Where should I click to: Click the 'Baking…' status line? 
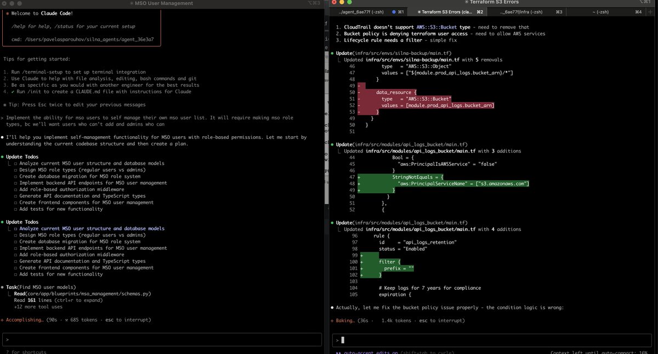click(398, 320)
